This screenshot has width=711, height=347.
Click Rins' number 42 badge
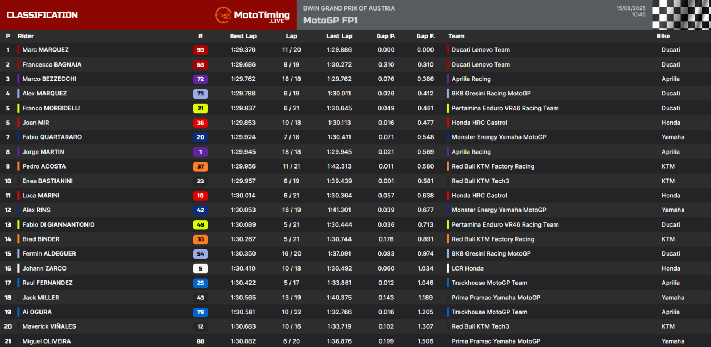pyautogui.click(x=201, y=210)
